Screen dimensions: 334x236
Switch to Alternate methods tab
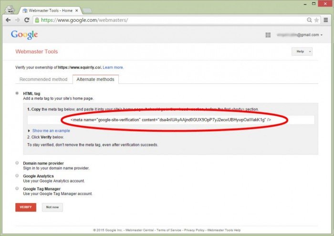[x=95, y=79]
